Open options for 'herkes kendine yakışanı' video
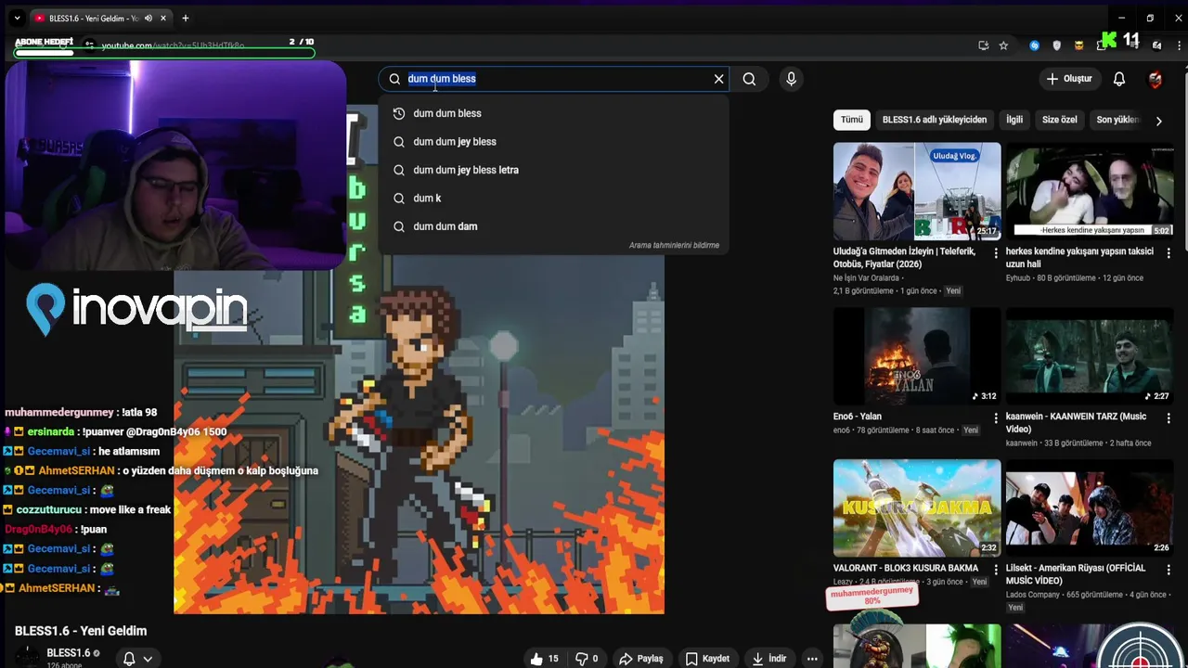 coord(1169,252)
